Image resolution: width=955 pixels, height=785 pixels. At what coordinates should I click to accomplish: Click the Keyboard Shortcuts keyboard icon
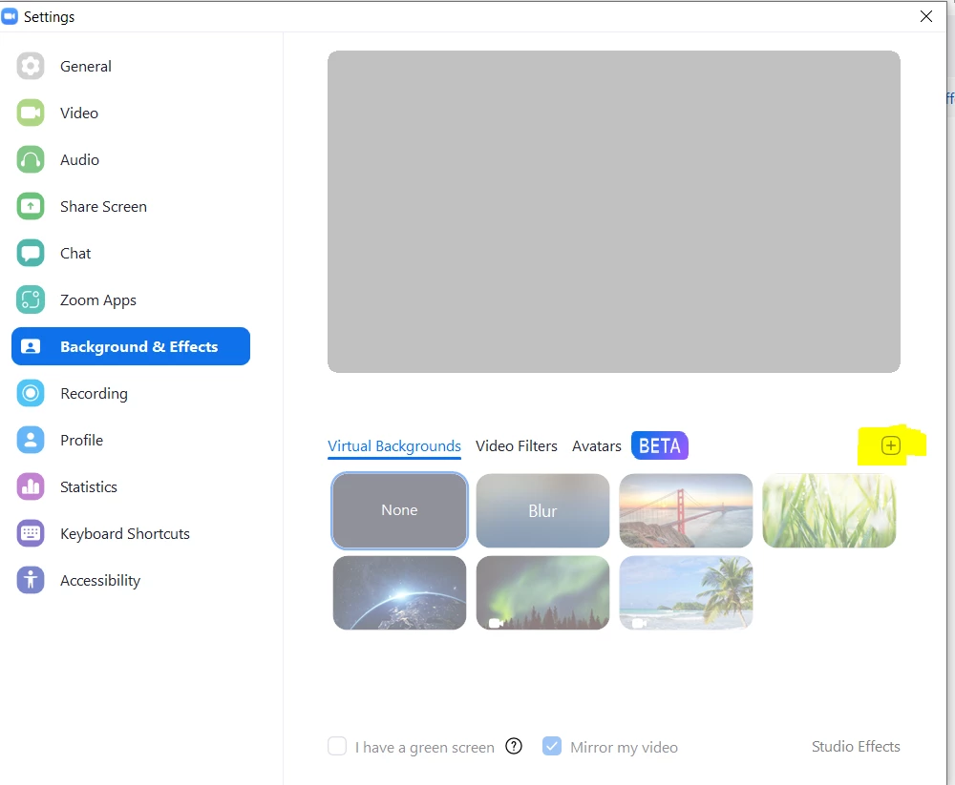click(31, 534)
